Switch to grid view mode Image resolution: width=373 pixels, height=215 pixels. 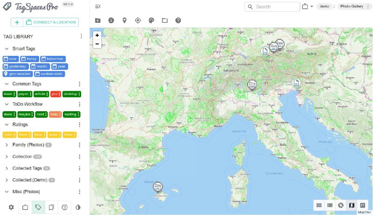click(319, 205)
